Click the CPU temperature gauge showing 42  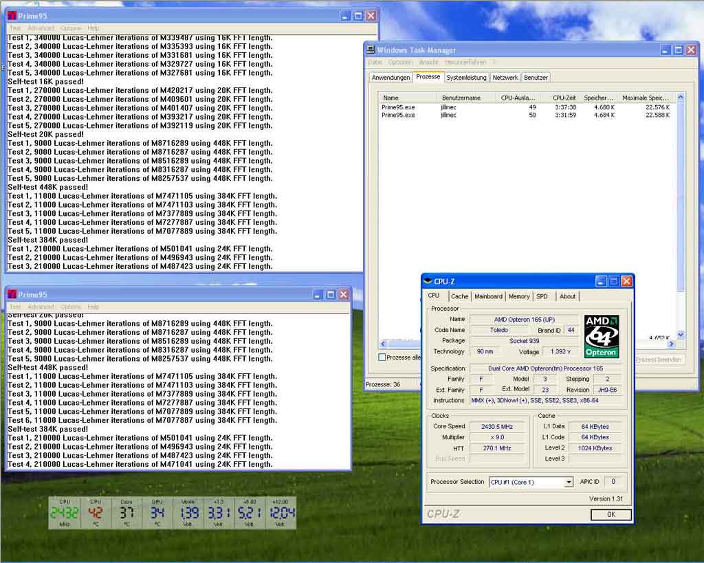95,513
